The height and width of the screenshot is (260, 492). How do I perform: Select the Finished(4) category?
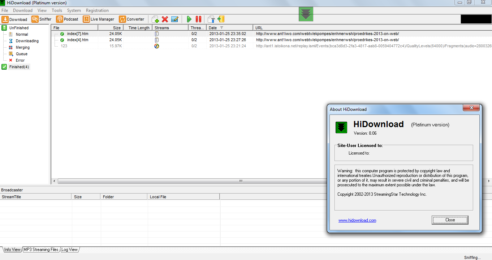click(19, 67)
